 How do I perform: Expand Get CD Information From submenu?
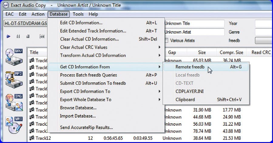[106, 67]
